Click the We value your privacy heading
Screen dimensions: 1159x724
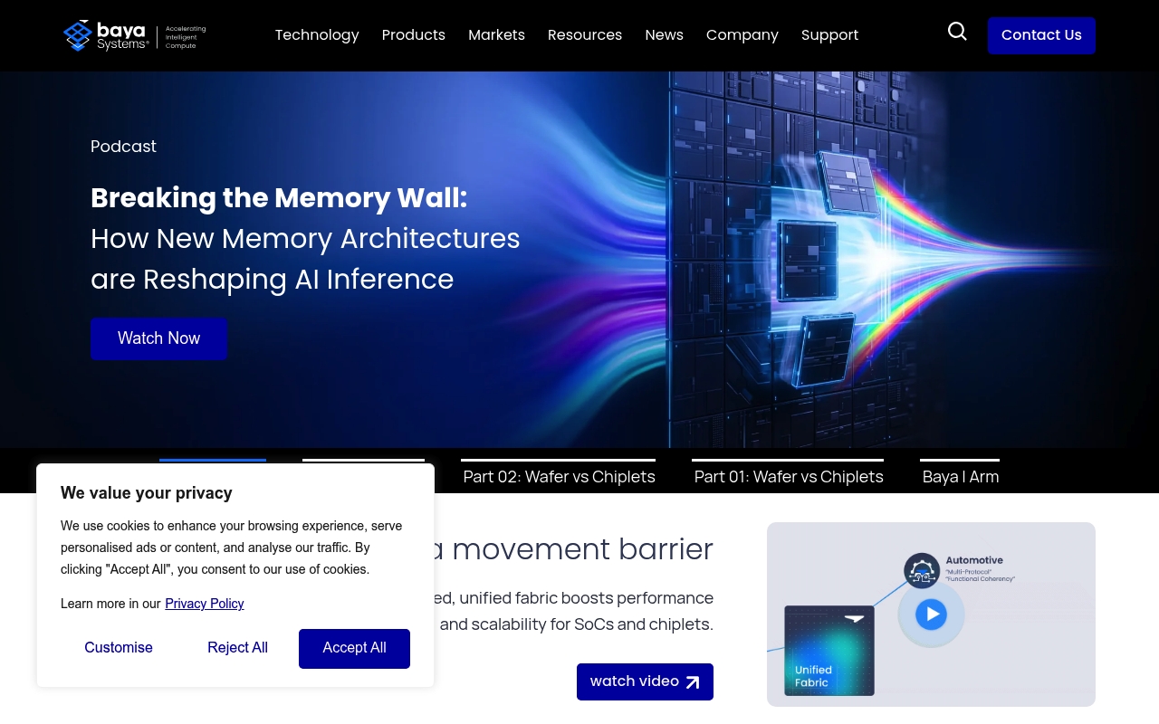pos(147,493)
